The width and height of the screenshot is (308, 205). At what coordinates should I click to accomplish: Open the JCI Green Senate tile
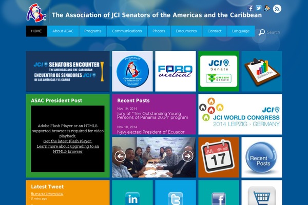coord(219,71)
